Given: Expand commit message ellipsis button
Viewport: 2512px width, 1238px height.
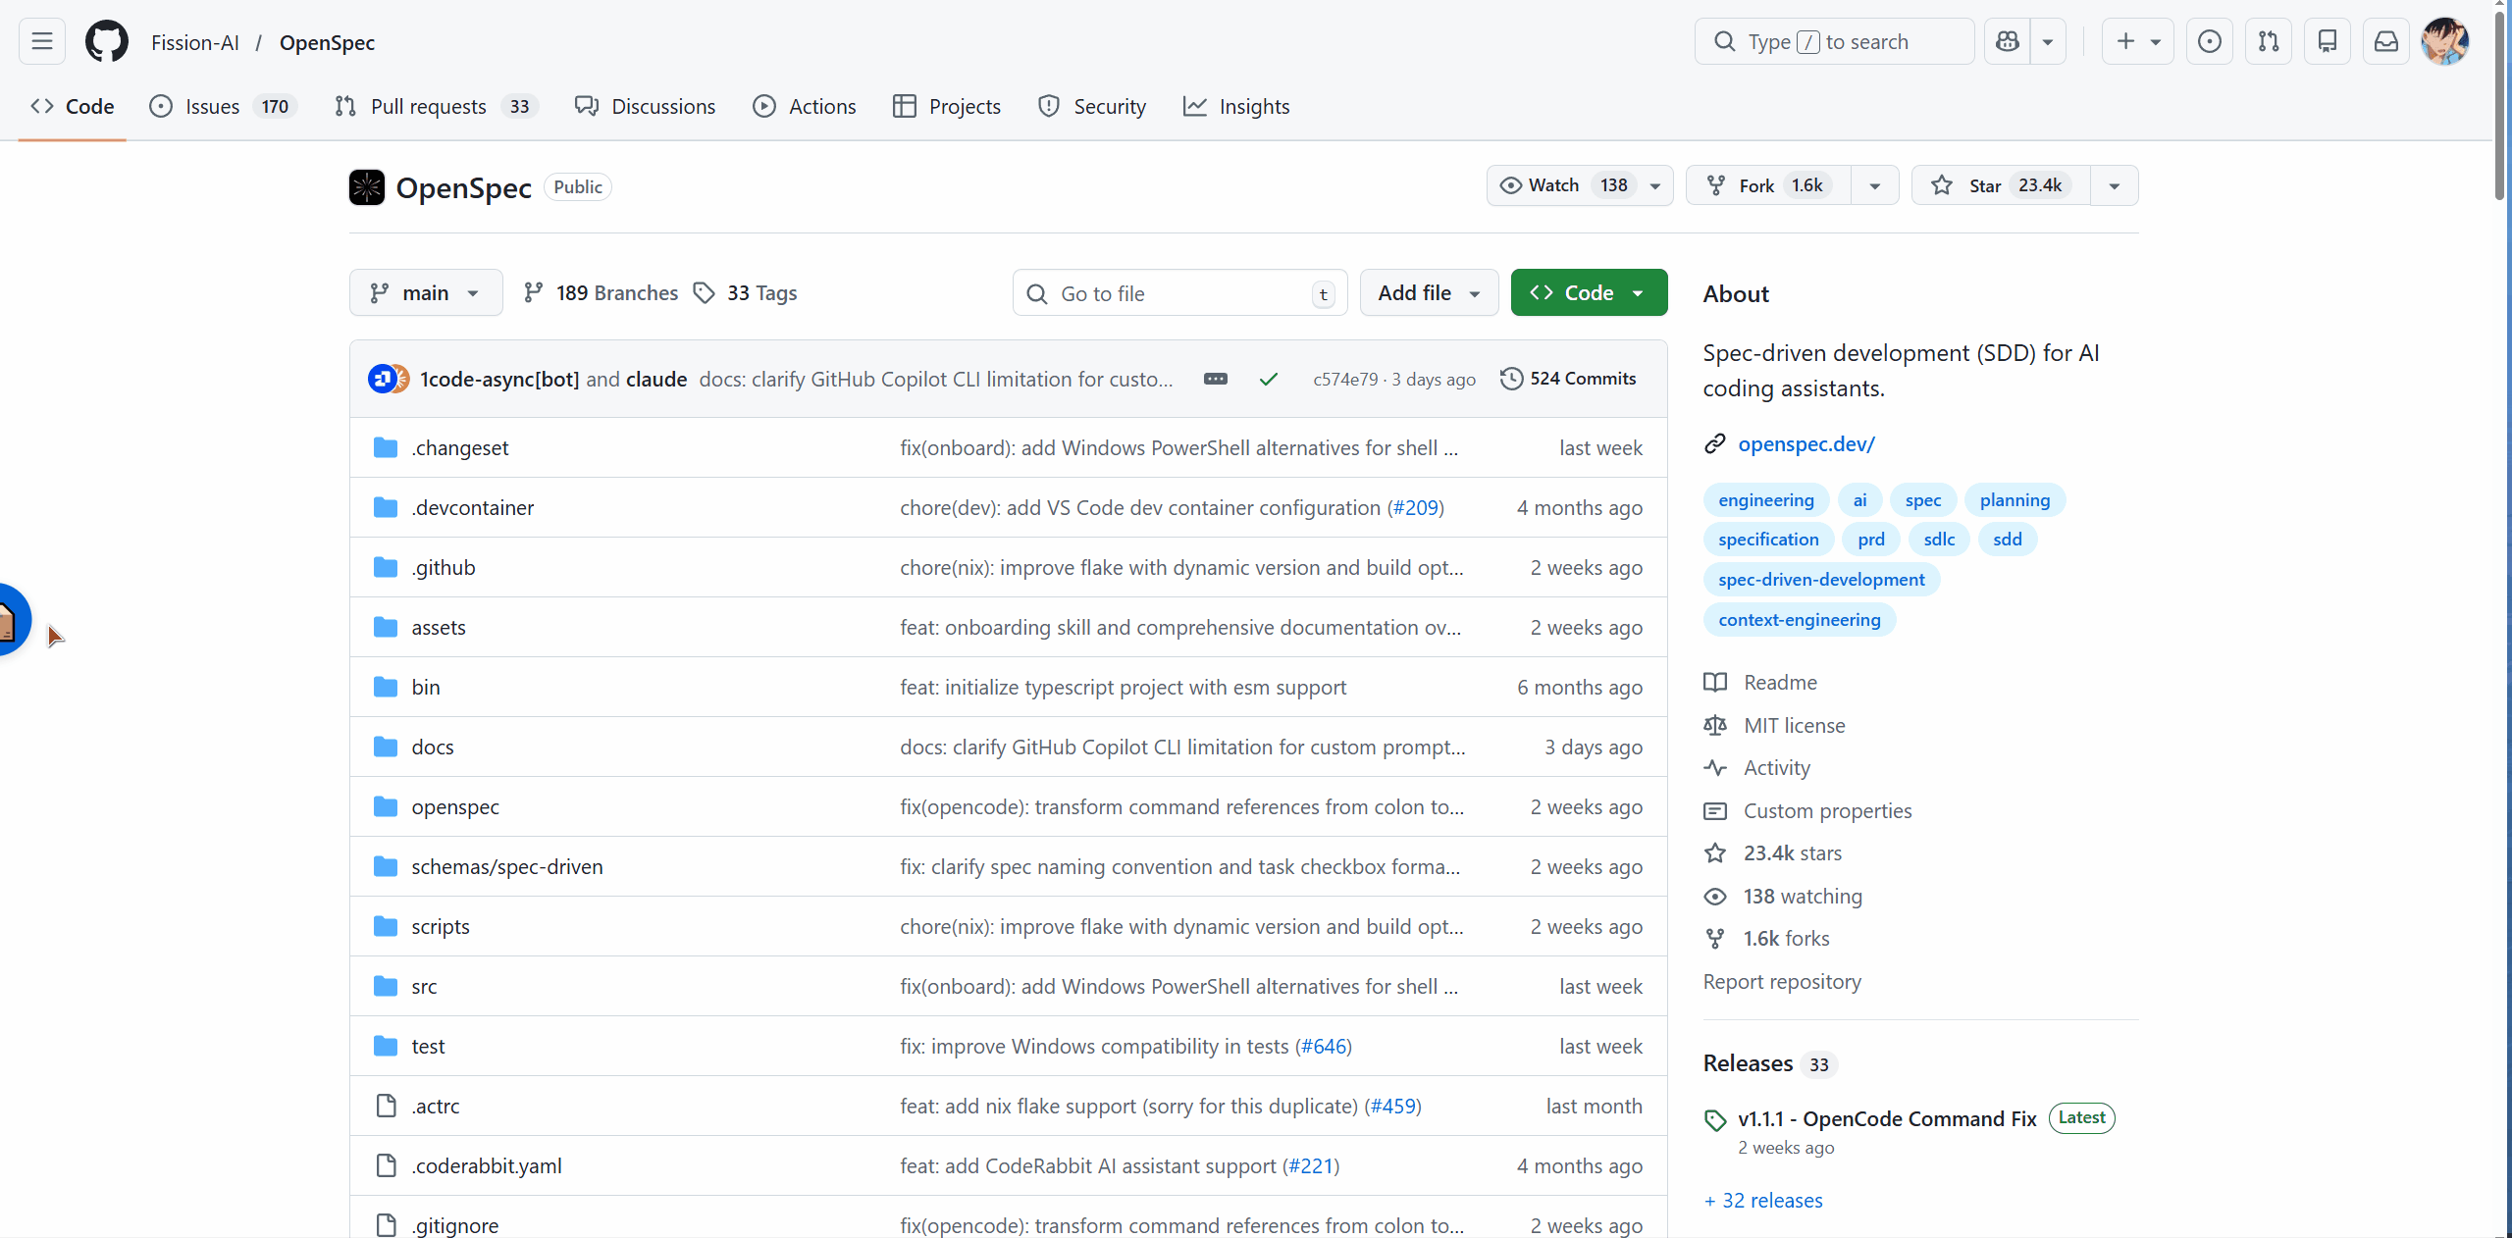Looking at the screenshot, I should coord(1215,380).
